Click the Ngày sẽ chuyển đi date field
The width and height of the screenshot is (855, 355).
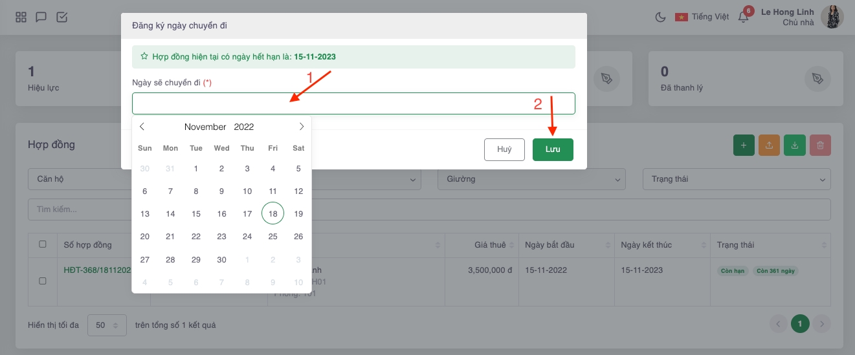[353, 103]
